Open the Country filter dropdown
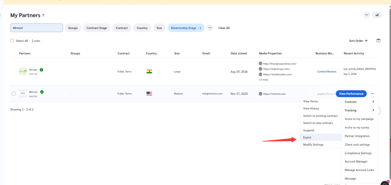Image resolution: width=391 pixels, height=185 pixels. pos(142,28)
